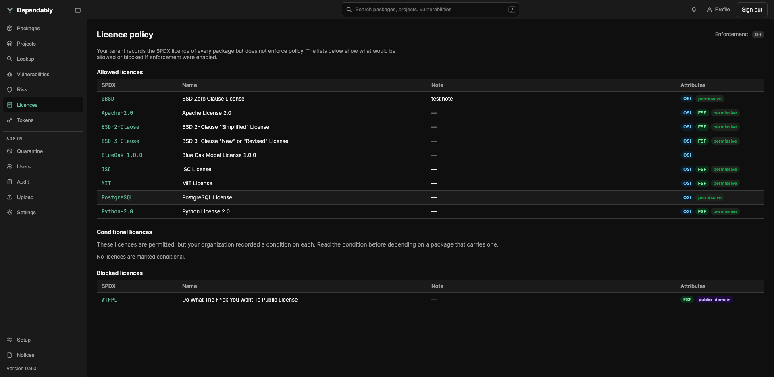Click the Packages cube icon

pos(10,28)
